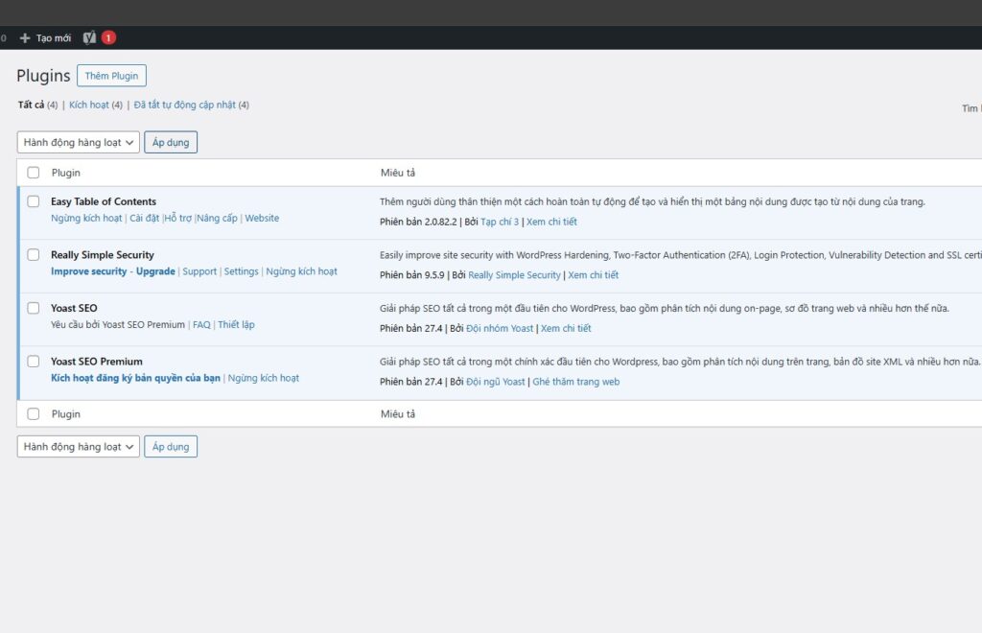This screenshot has width=982, height=633.
Task: Tick the select-all checkbox in table header
Action: click(34, 173)
